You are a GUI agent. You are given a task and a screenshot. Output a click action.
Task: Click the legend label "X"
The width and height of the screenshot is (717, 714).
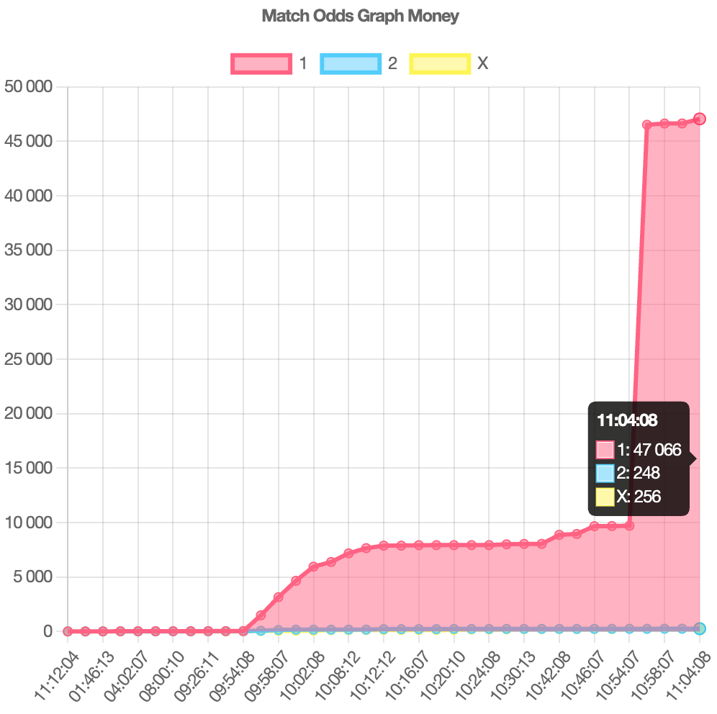[x=482, y=64]
